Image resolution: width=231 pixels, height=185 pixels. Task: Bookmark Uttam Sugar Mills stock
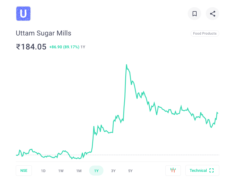(x=194, y=14)
